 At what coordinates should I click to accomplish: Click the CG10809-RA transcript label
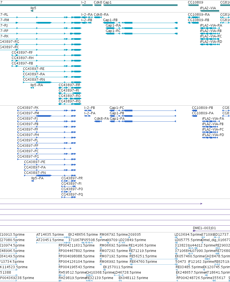[199, 15]
